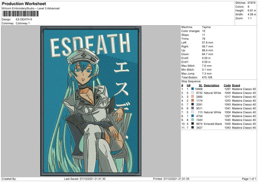Select the Trims value 79
The image size is (258, 182).
point(203,39)
